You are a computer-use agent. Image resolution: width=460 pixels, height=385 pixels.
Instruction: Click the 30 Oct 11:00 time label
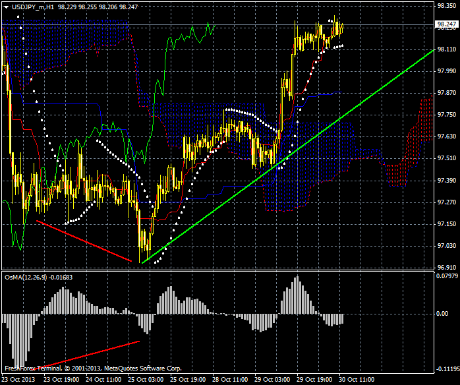[x=358, y=380]
